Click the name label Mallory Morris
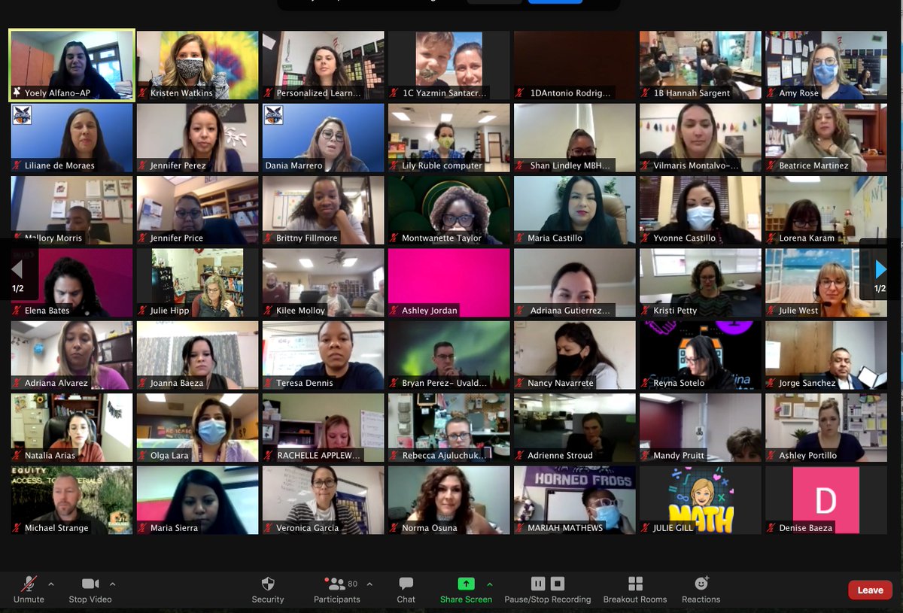 (55, 238)
